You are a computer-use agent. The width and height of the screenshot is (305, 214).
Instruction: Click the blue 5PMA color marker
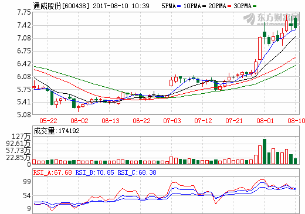(x=179, y=6)
